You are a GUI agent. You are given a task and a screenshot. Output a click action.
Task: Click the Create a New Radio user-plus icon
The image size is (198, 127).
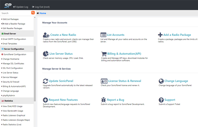(x=46, y=35)
